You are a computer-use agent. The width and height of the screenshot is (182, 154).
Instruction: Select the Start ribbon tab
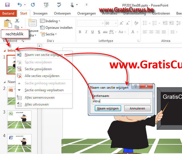coord(24,13)
